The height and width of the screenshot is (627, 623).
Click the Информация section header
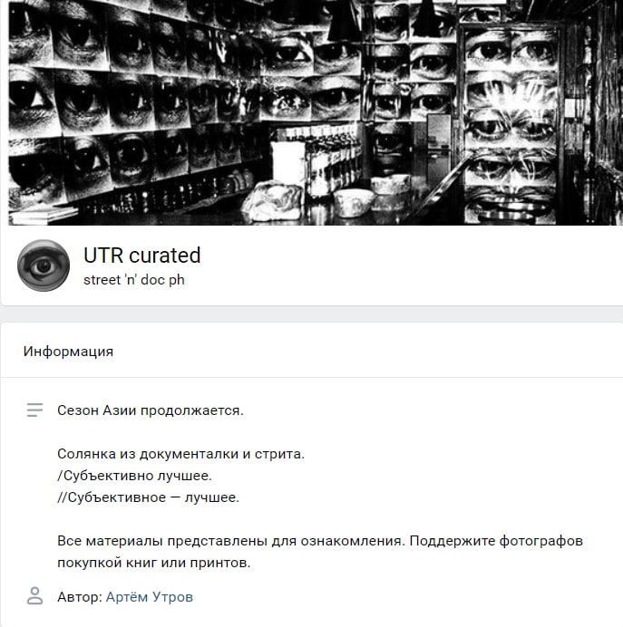68,352
